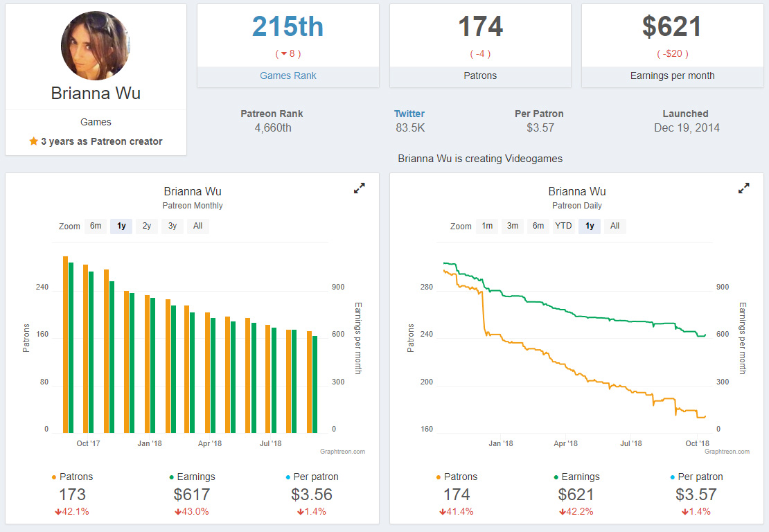Toggle Patrons series in monthly chart legend

(x=72, y=477)
